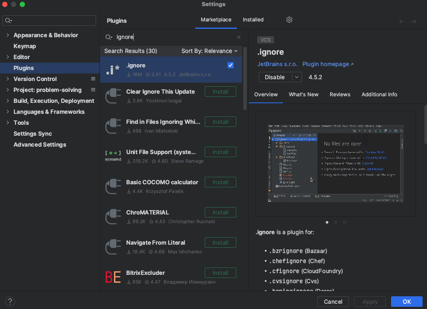Click the .ignore plugin screenshot preview
427x309 pixels.
335,163
